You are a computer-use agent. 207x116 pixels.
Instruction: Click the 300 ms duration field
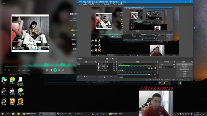[168, 67]
